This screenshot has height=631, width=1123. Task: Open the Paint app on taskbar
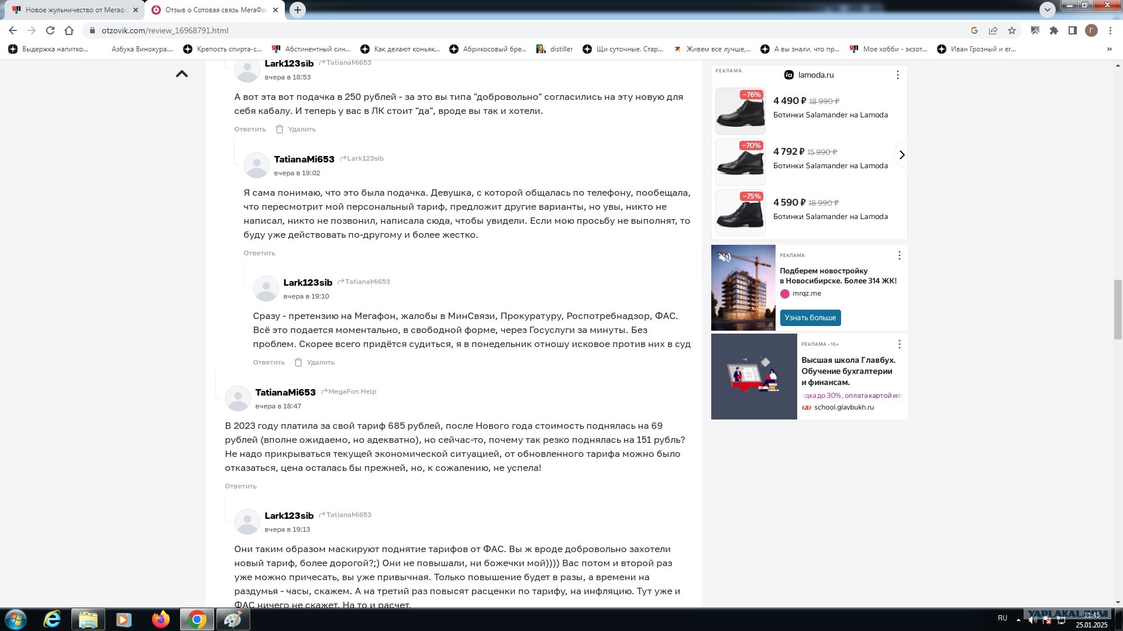click(x=233, y=619)
